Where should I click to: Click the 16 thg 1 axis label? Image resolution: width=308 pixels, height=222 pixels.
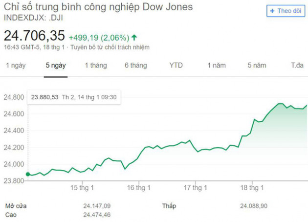(x=139, y=188)
